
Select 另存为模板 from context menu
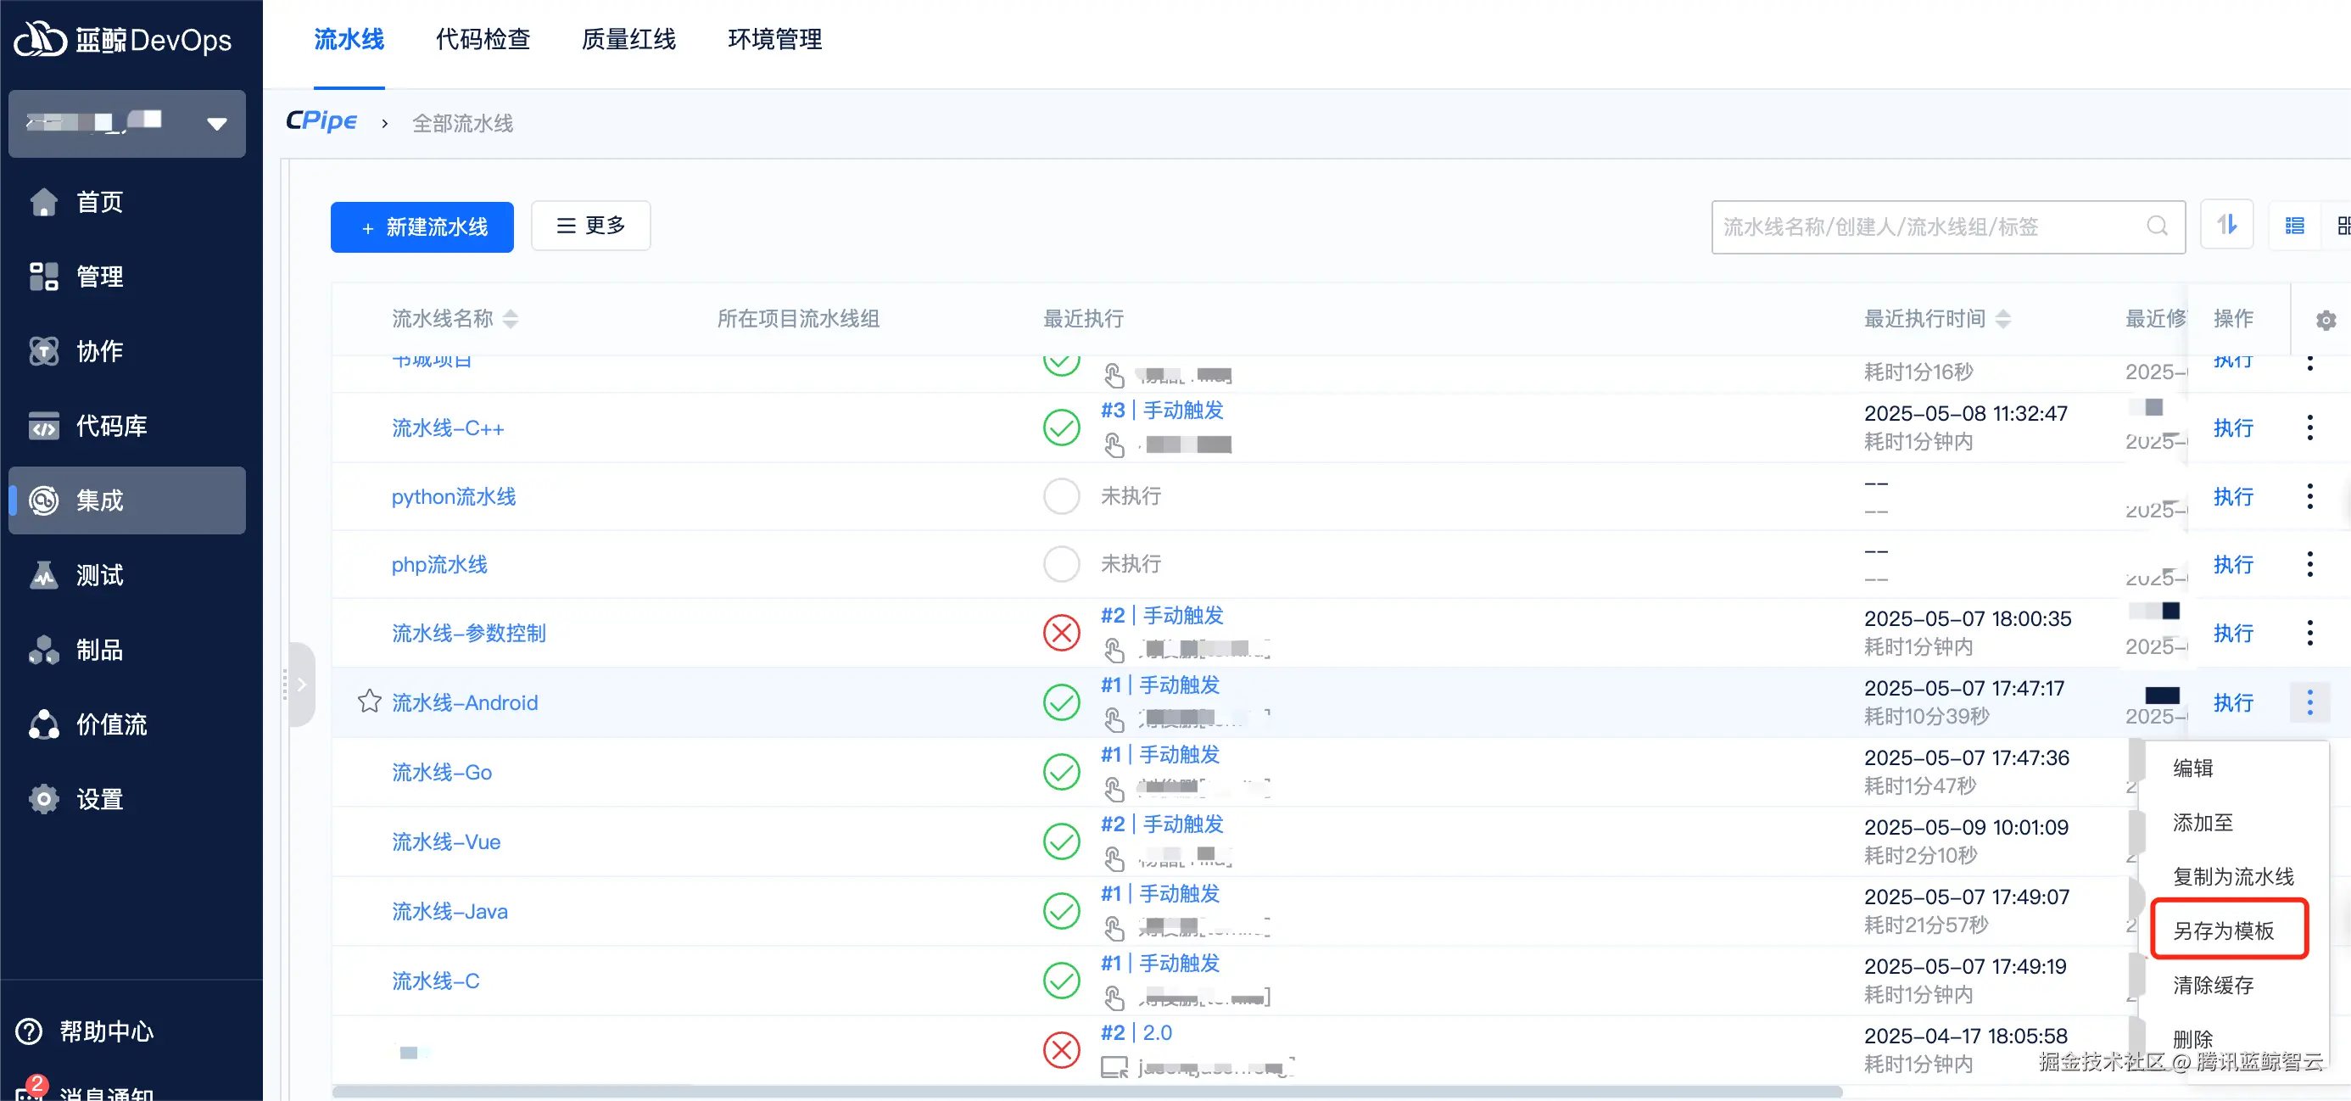click(2223, 931)
